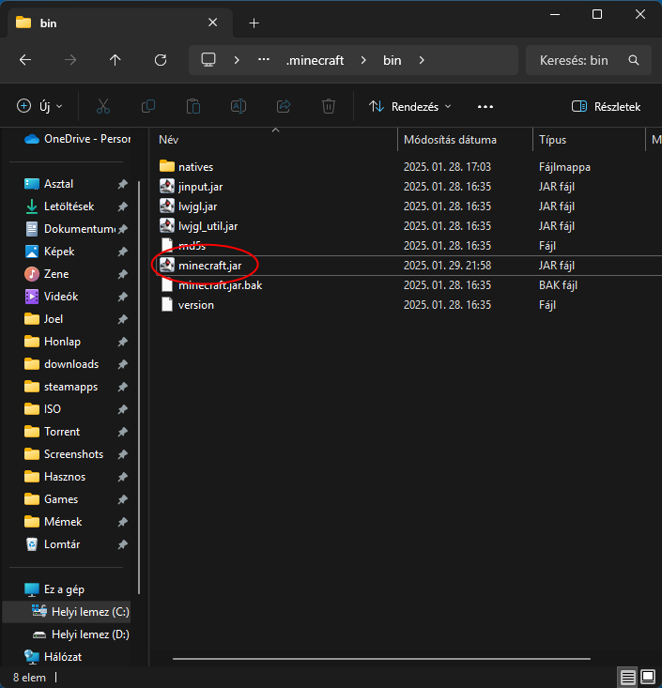Click the search magnifier icon
662x688 pixels.
point(634,60)
